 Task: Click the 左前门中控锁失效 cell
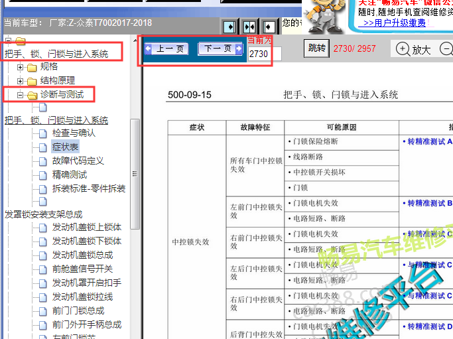(255, 211)
